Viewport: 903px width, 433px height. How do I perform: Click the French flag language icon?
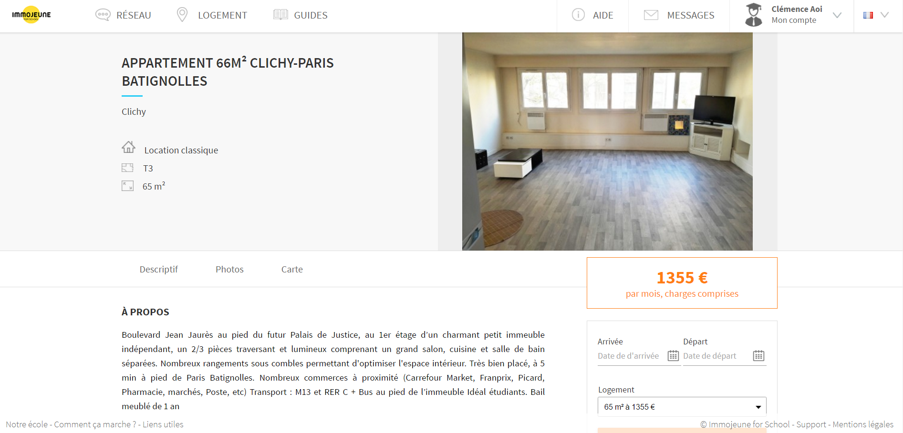(x=868, y=15)
